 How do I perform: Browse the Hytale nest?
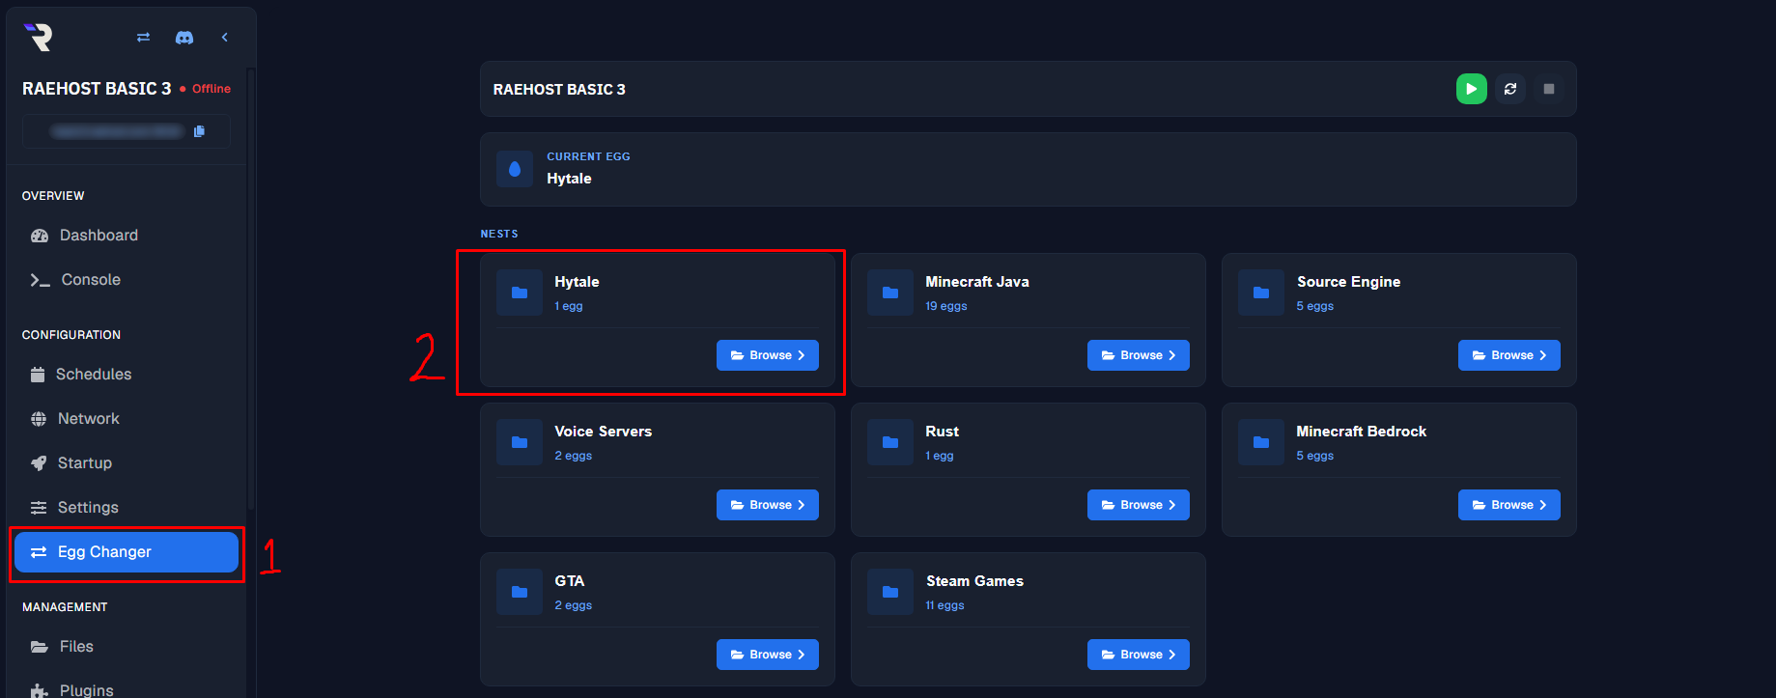(x=768, y=355)
